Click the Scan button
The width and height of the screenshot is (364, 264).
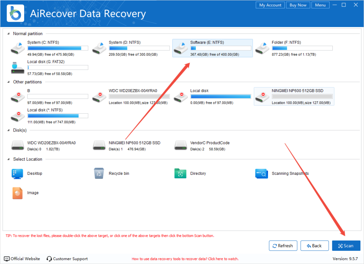click(346, 246)
